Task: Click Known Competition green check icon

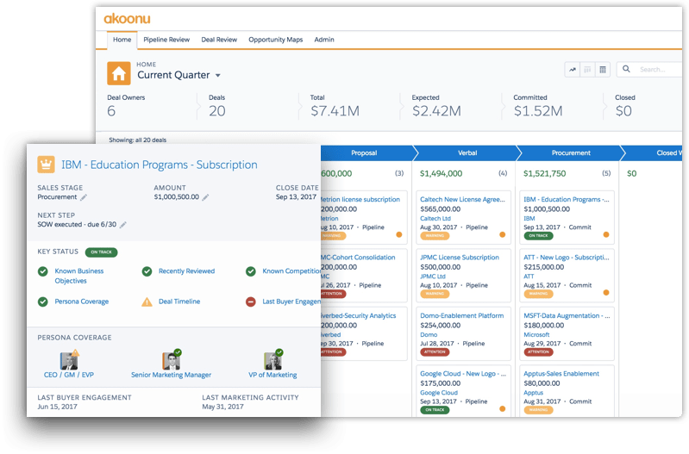Action: pyautogui.click(x=250, y=271)
